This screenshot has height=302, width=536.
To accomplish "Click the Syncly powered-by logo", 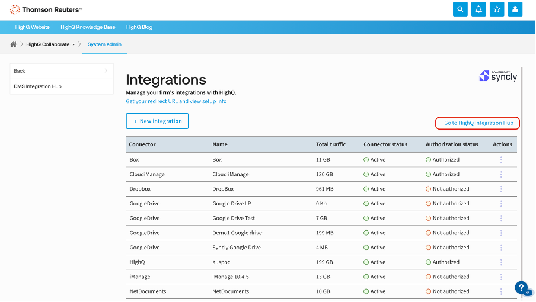I will pyautogui.click(x=498, y=76).
